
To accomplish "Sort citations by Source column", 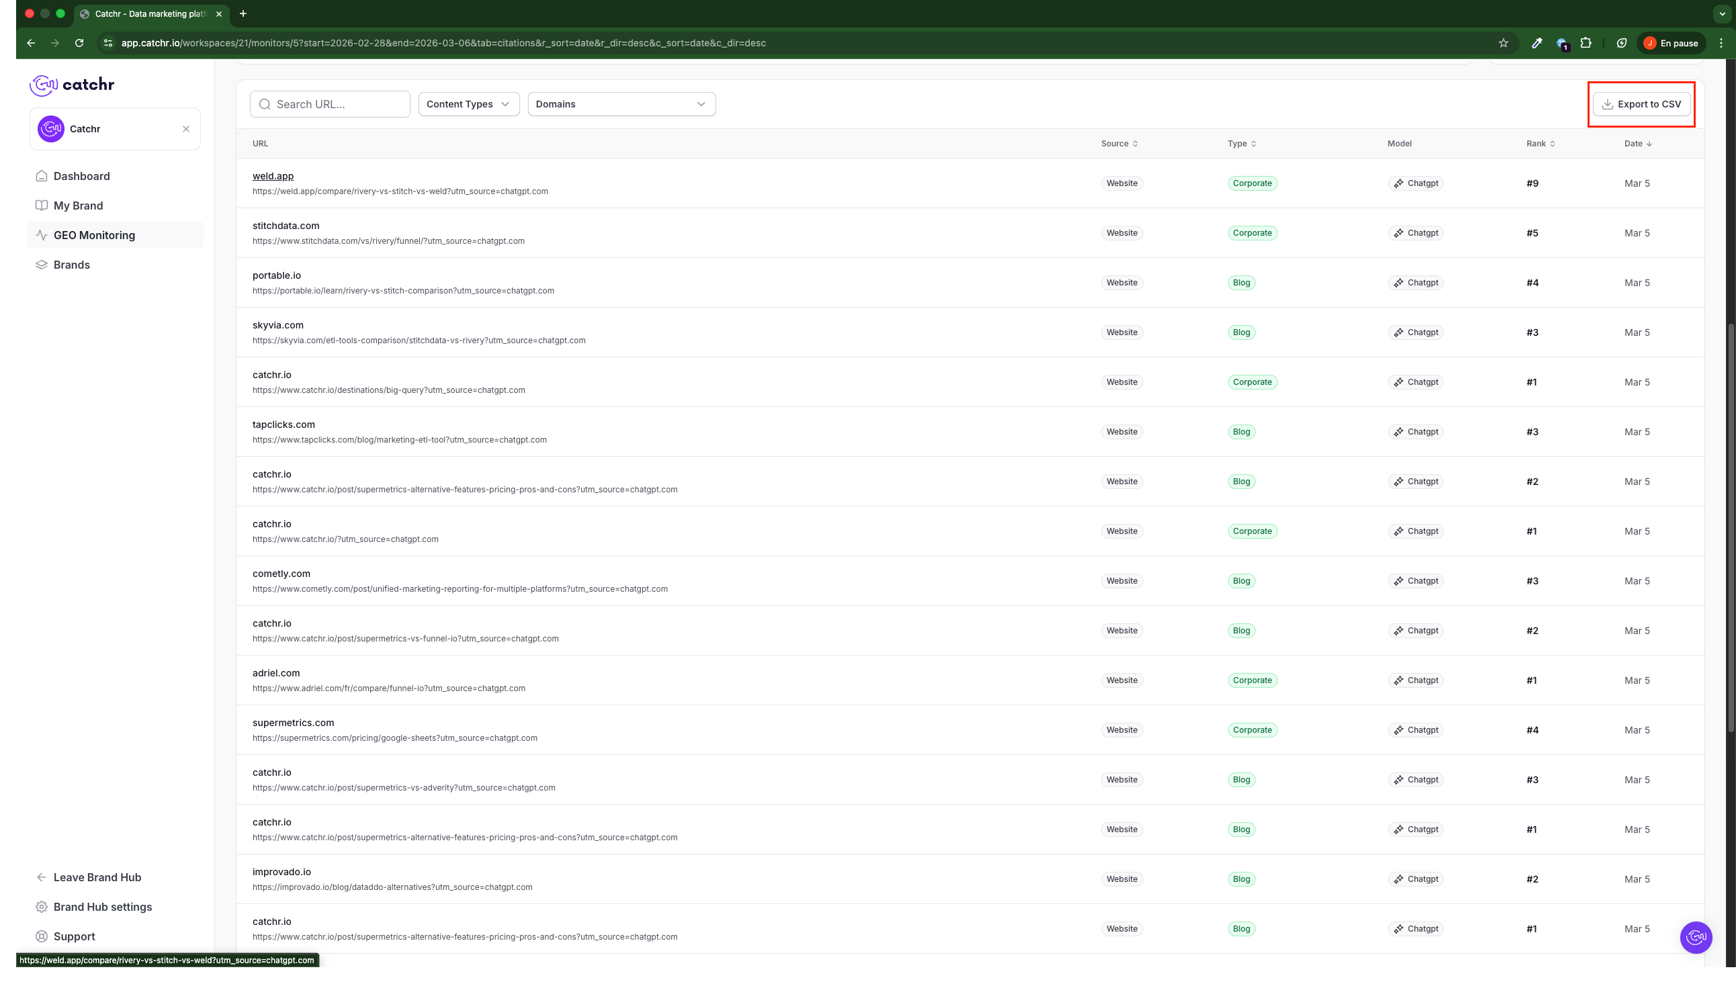I will tap(1119, 144).
